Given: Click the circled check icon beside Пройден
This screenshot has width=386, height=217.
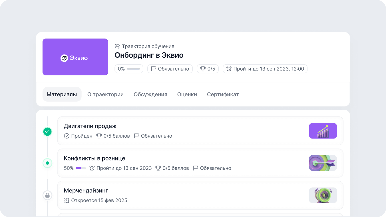Looking at the screenshot, I should click(x=67, y=136).
